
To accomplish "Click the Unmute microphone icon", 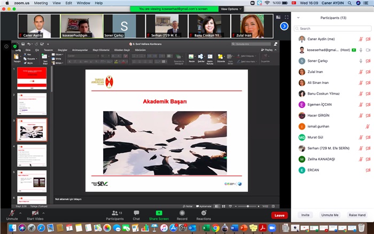I will pos(12,213).
